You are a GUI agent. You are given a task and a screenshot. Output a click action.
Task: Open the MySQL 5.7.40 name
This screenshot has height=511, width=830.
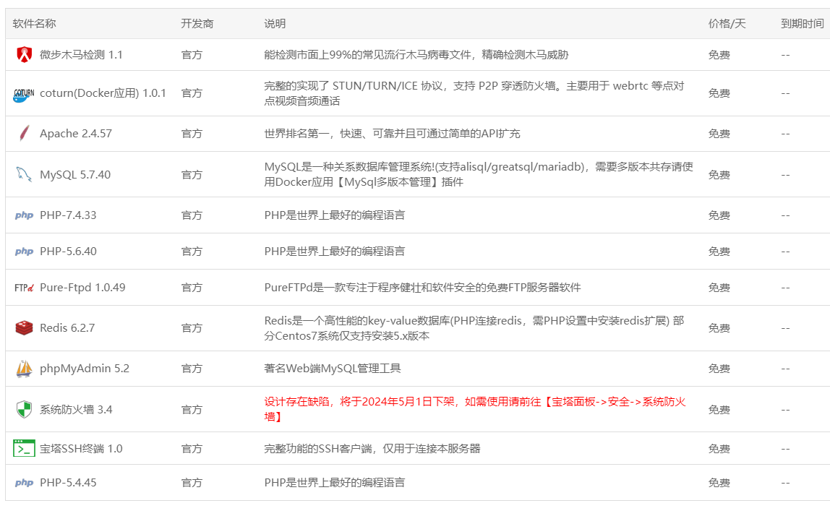point(75,175)
